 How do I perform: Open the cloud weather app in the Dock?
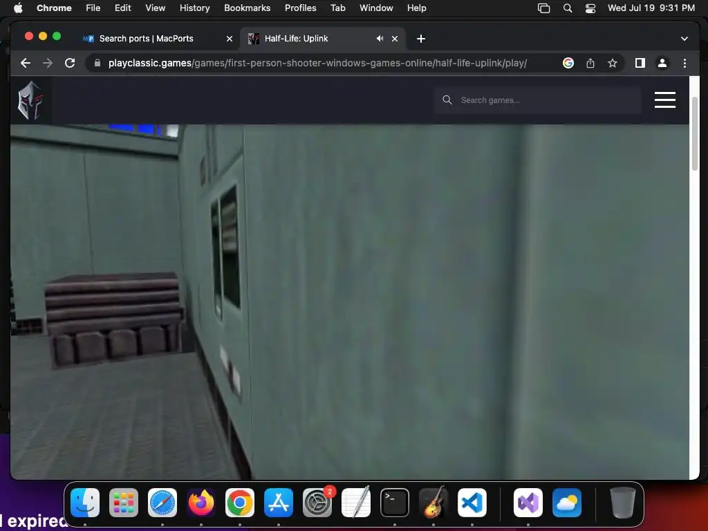[x=567, y=503]
